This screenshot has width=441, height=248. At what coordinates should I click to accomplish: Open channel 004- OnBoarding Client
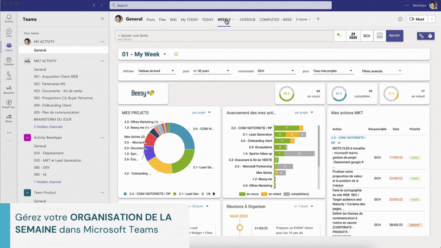click(x=52, y=105)
